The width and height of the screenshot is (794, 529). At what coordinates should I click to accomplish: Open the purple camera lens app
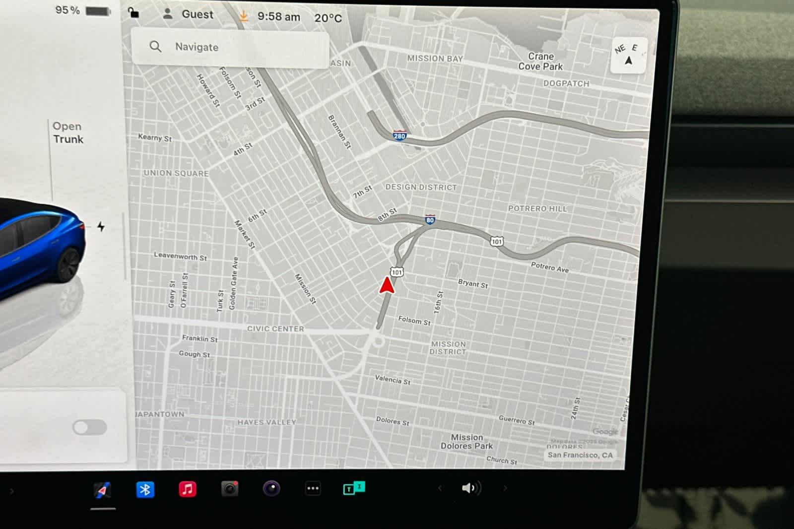(x=271, y=488)
